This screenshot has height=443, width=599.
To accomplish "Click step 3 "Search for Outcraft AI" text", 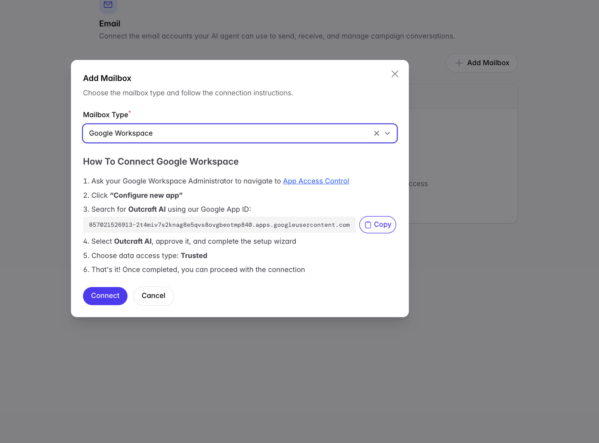I will click(167, 209).
